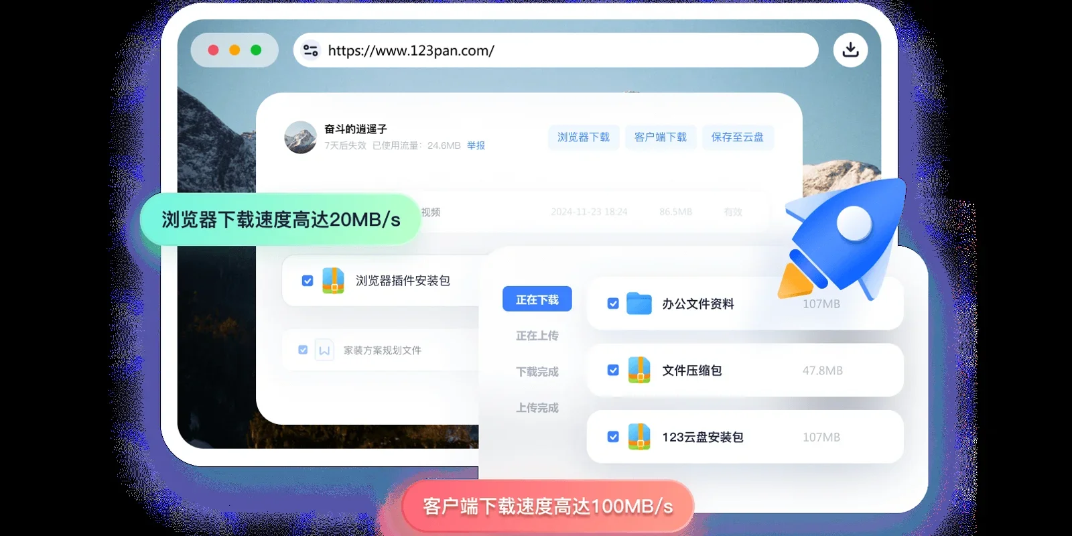Click the site settings icon in address bar
This screenshot has width=1072, height=536.
[x=311, y=50]
